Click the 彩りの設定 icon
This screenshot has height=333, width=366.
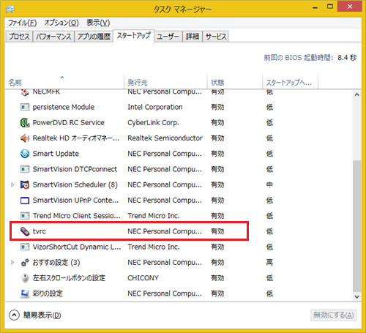tap(25, 293)
